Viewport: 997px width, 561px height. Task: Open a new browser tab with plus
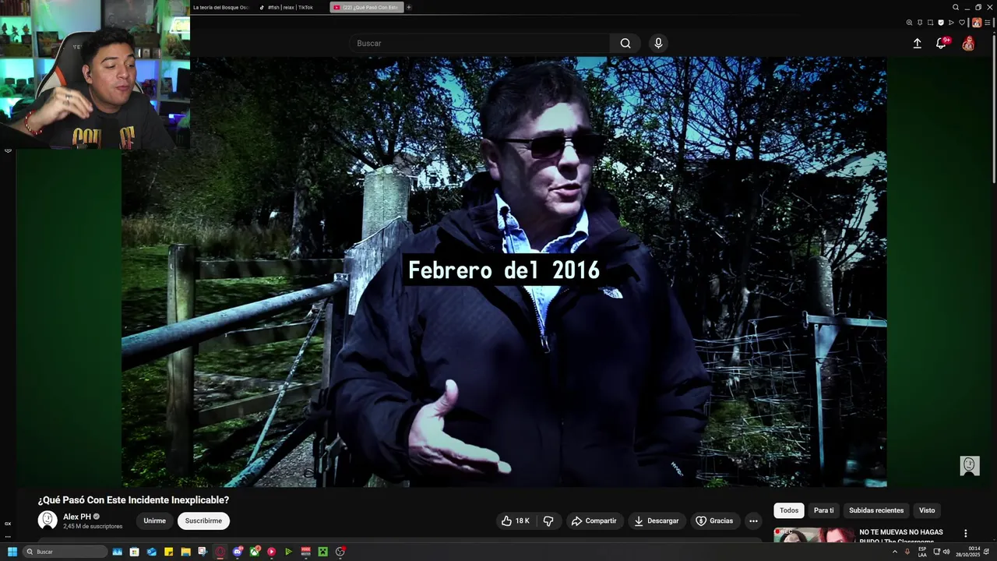[x=408, y=7]
